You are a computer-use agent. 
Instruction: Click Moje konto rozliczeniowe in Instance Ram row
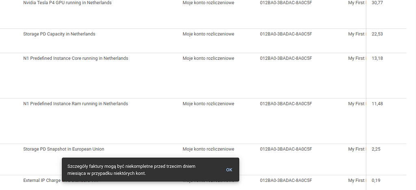point(208,104)
